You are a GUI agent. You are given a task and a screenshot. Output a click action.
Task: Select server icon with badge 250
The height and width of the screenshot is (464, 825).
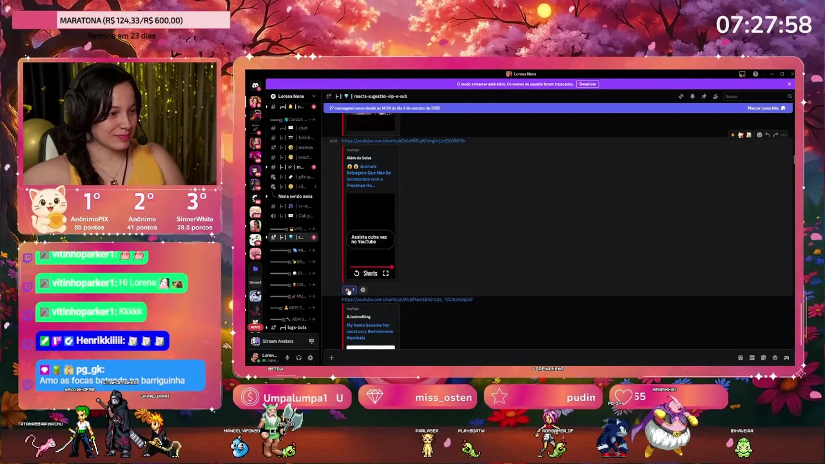click(x=255, y=213)
